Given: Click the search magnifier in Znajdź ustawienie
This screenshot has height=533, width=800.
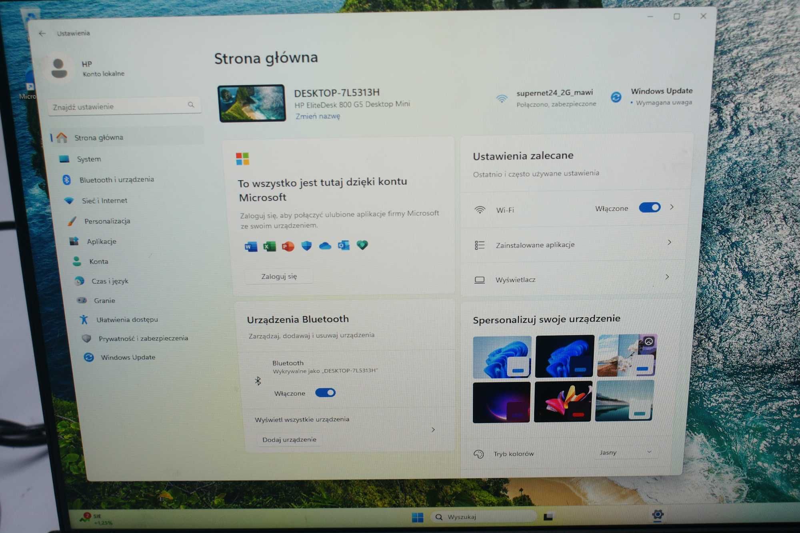Looking at the screenshot, I should click(x=191, y=105).
